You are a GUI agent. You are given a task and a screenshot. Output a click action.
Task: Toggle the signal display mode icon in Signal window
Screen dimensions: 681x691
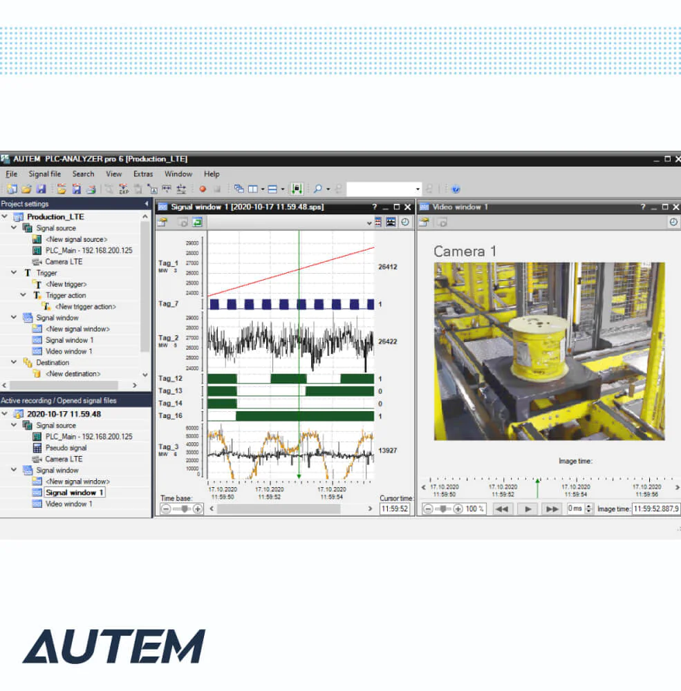391,222
